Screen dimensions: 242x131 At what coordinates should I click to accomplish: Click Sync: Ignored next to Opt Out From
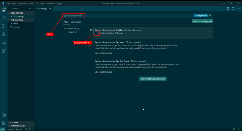tap(140, 61)
